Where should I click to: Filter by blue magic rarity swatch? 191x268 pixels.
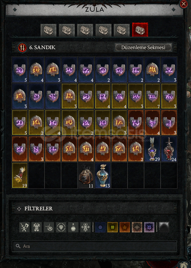100,227
